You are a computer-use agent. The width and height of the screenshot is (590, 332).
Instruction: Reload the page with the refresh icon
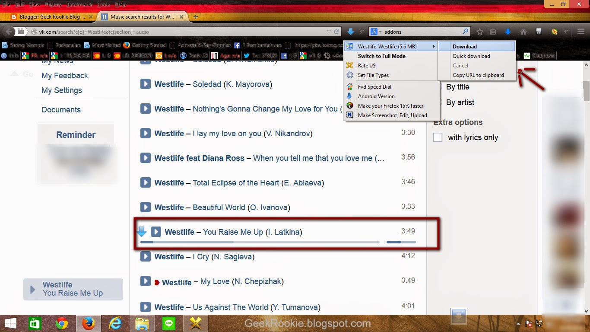coord(336,32)
